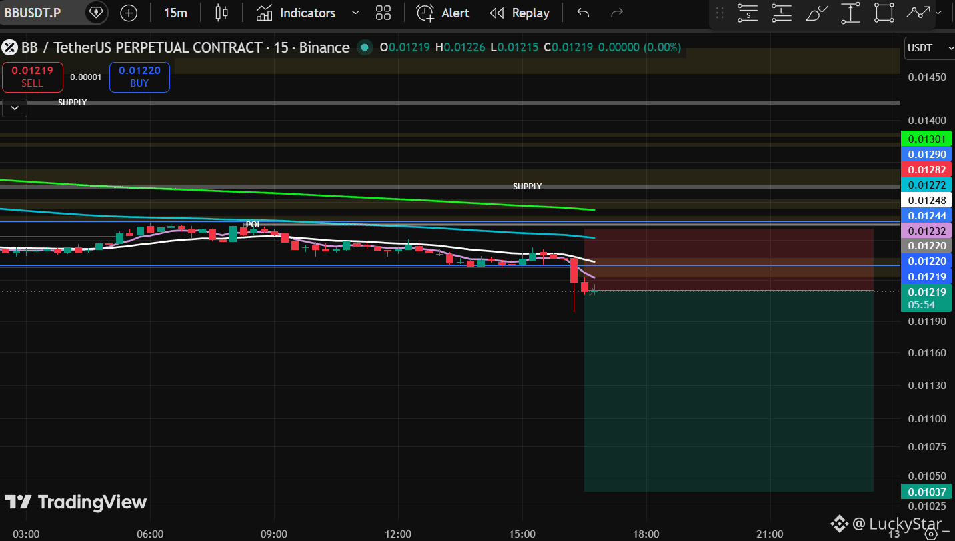Screen dimensions: 955x541
Task: Open the 15m timeframe selector
Action: point(175,13)
